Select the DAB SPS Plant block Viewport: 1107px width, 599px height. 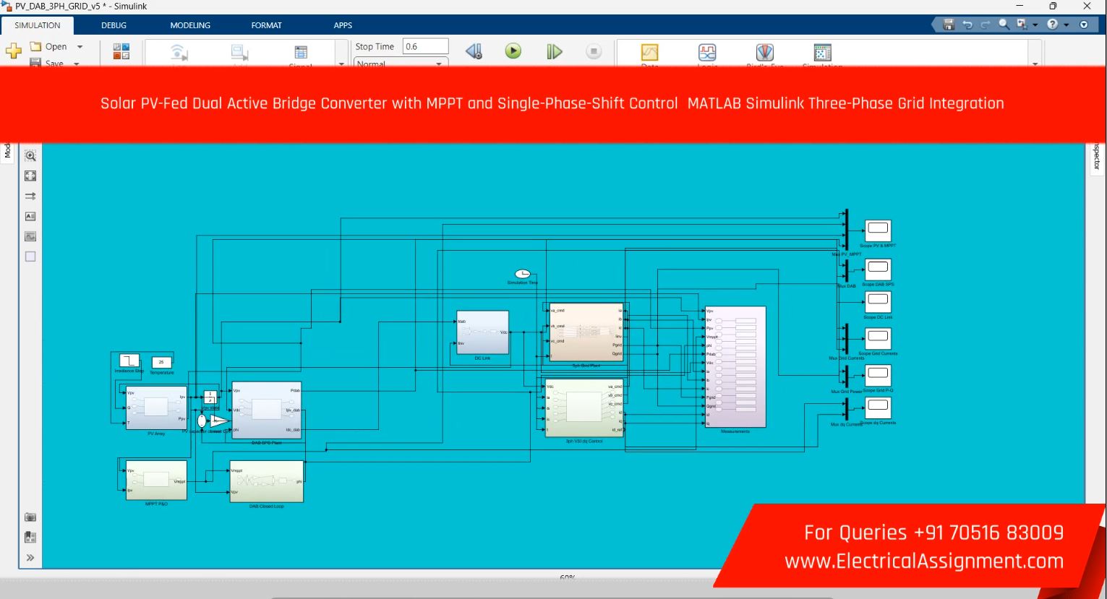pos(266,410)
